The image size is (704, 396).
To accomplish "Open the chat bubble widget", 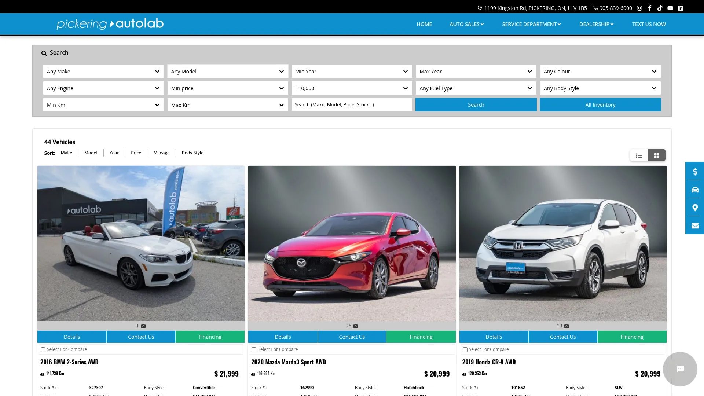I will 680,369.
